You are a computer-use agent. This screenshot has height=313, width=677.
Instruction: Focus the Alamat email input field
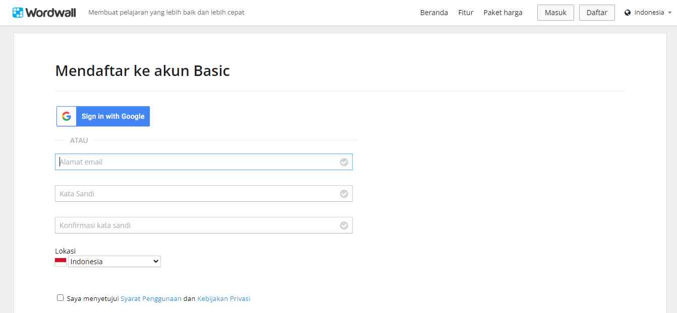point(197,162)
